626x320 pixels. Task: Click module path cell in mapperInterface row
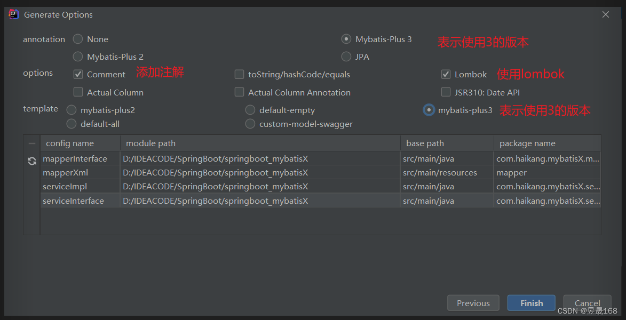[260, 159]
